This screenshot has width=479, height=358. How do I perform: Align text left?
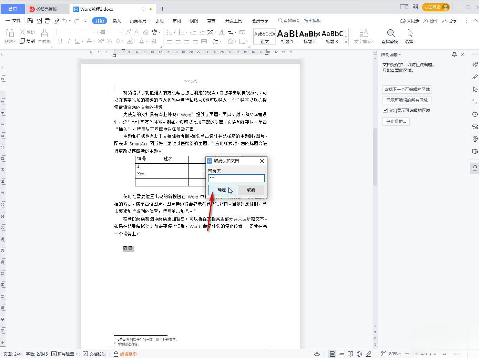[170, 41]
